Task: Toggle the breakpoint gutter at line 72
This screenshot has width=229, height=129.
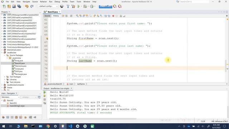Action: coord(46,61)
